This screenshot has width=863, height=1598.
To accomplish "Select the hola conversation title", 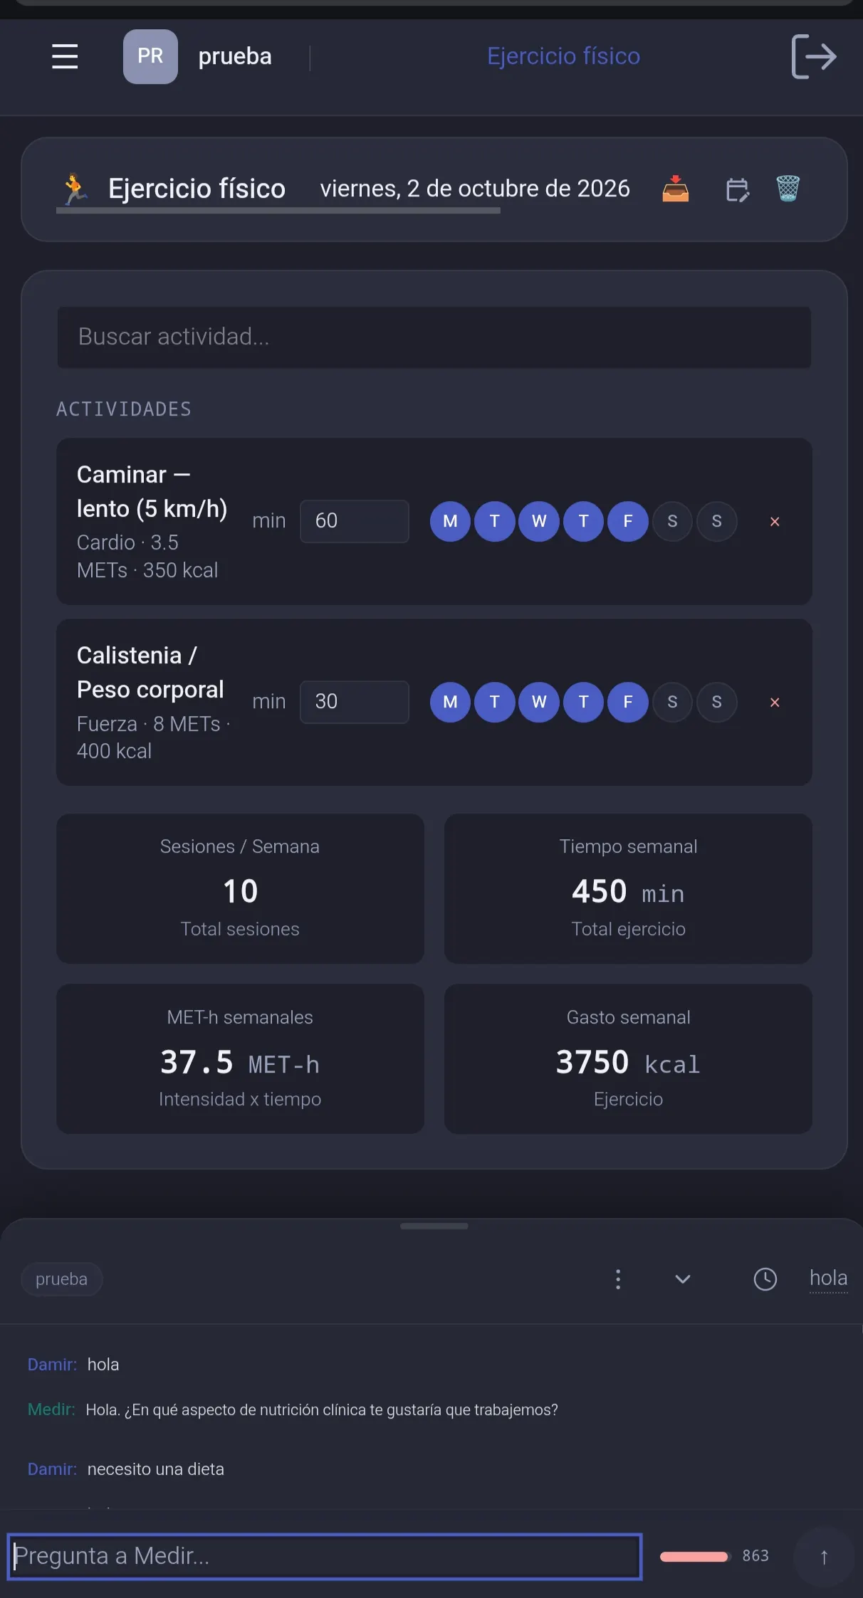I will click(x=828, y=1278).
